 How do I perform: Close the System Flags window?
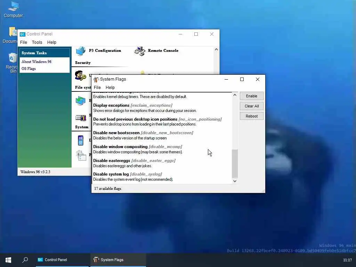pos(258,79)
